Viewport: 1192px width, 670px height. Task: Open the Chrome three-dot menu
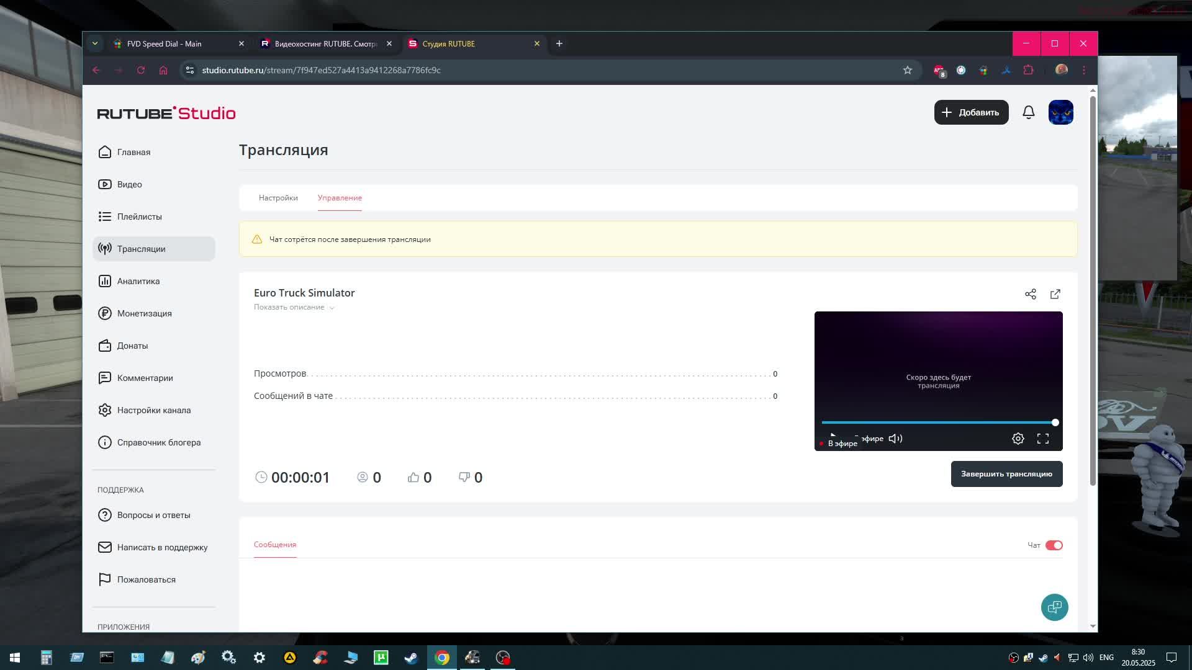click(1084, 70)
